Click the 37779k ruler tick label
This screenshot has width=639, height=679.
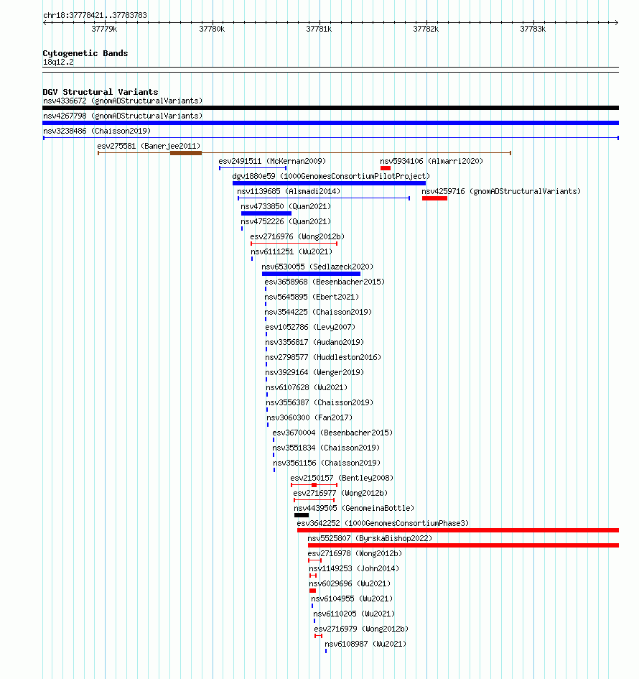coord(104,29)
